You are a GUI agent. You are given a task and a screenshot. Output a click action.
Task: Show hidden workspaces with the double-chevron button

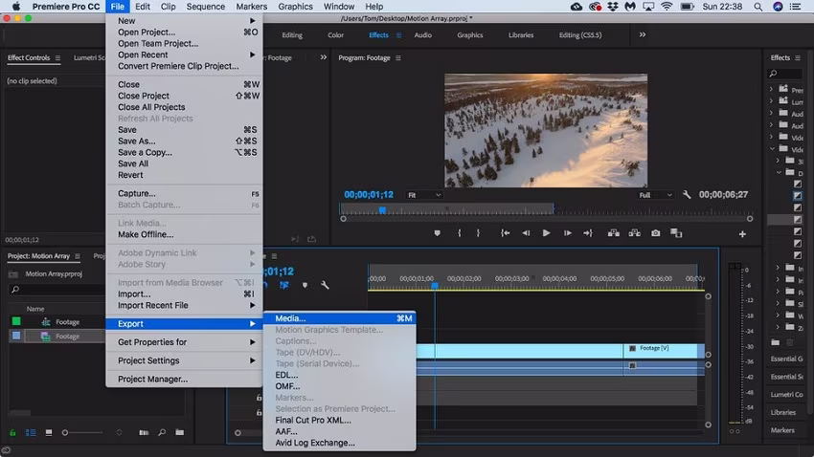click(x=642, y=34)
